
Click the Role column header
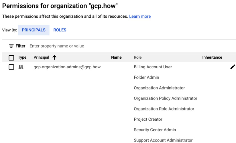point(138,57)
